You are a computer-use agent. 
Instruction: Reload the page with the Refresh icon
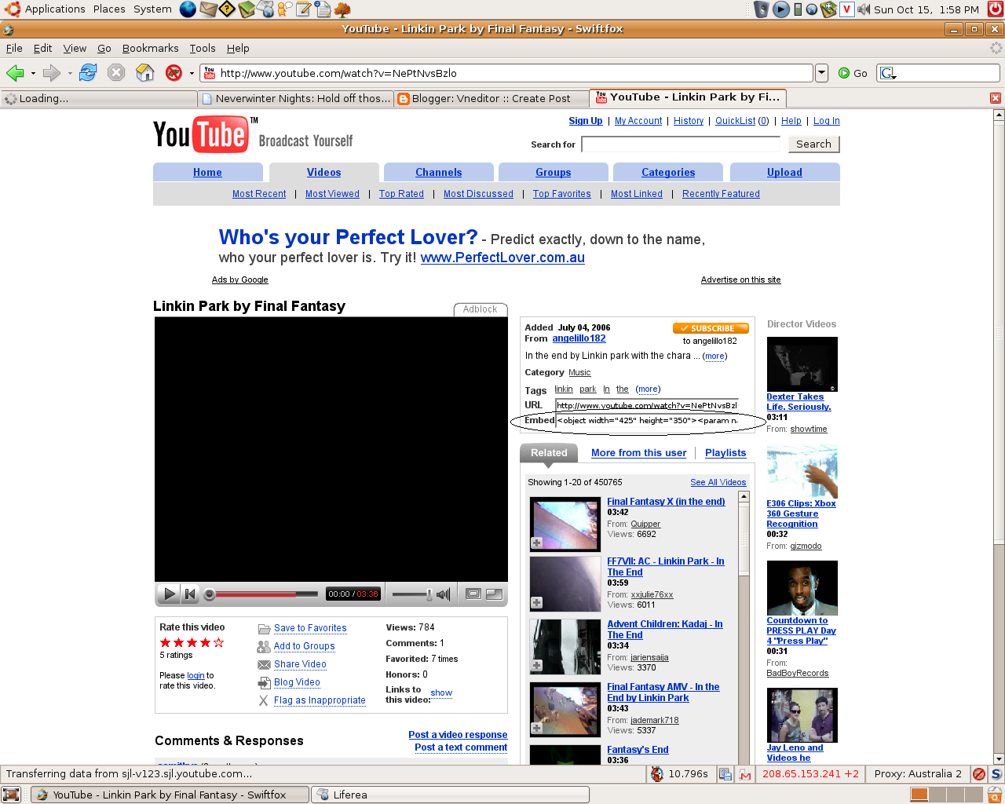[88, 73]
